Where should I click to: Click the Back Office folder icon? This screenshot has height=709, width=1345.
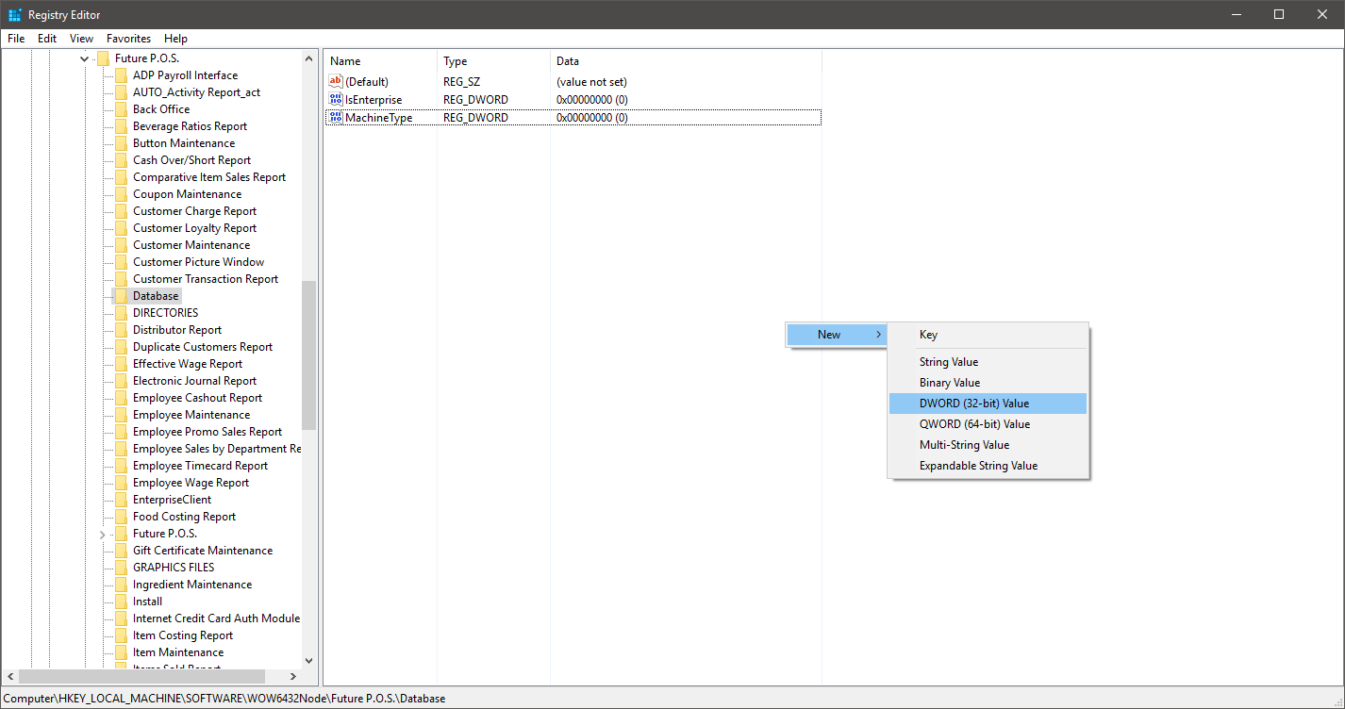(x=121, y=109)
